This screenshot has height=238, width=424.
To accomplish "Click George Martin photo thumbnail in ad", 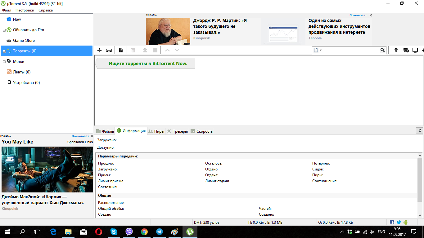I will [x=168, y=31].
